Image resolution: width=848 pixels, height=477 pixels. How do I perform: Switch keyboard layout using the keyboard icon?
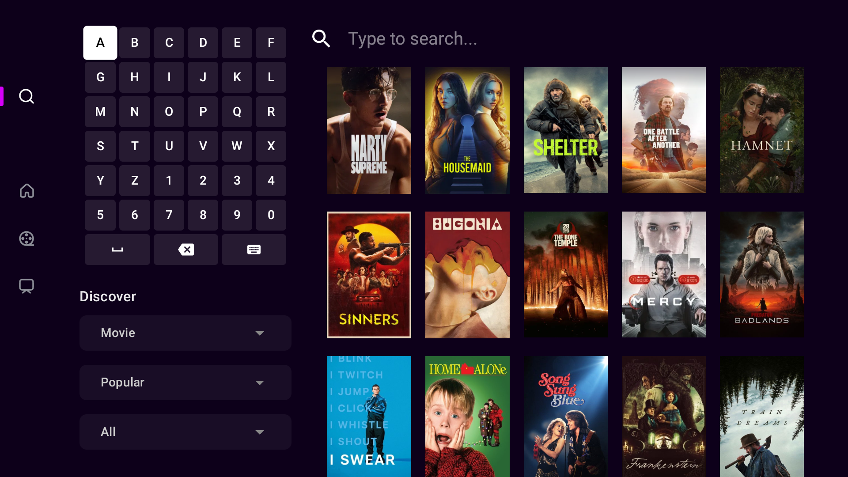[x=254, y=250]
